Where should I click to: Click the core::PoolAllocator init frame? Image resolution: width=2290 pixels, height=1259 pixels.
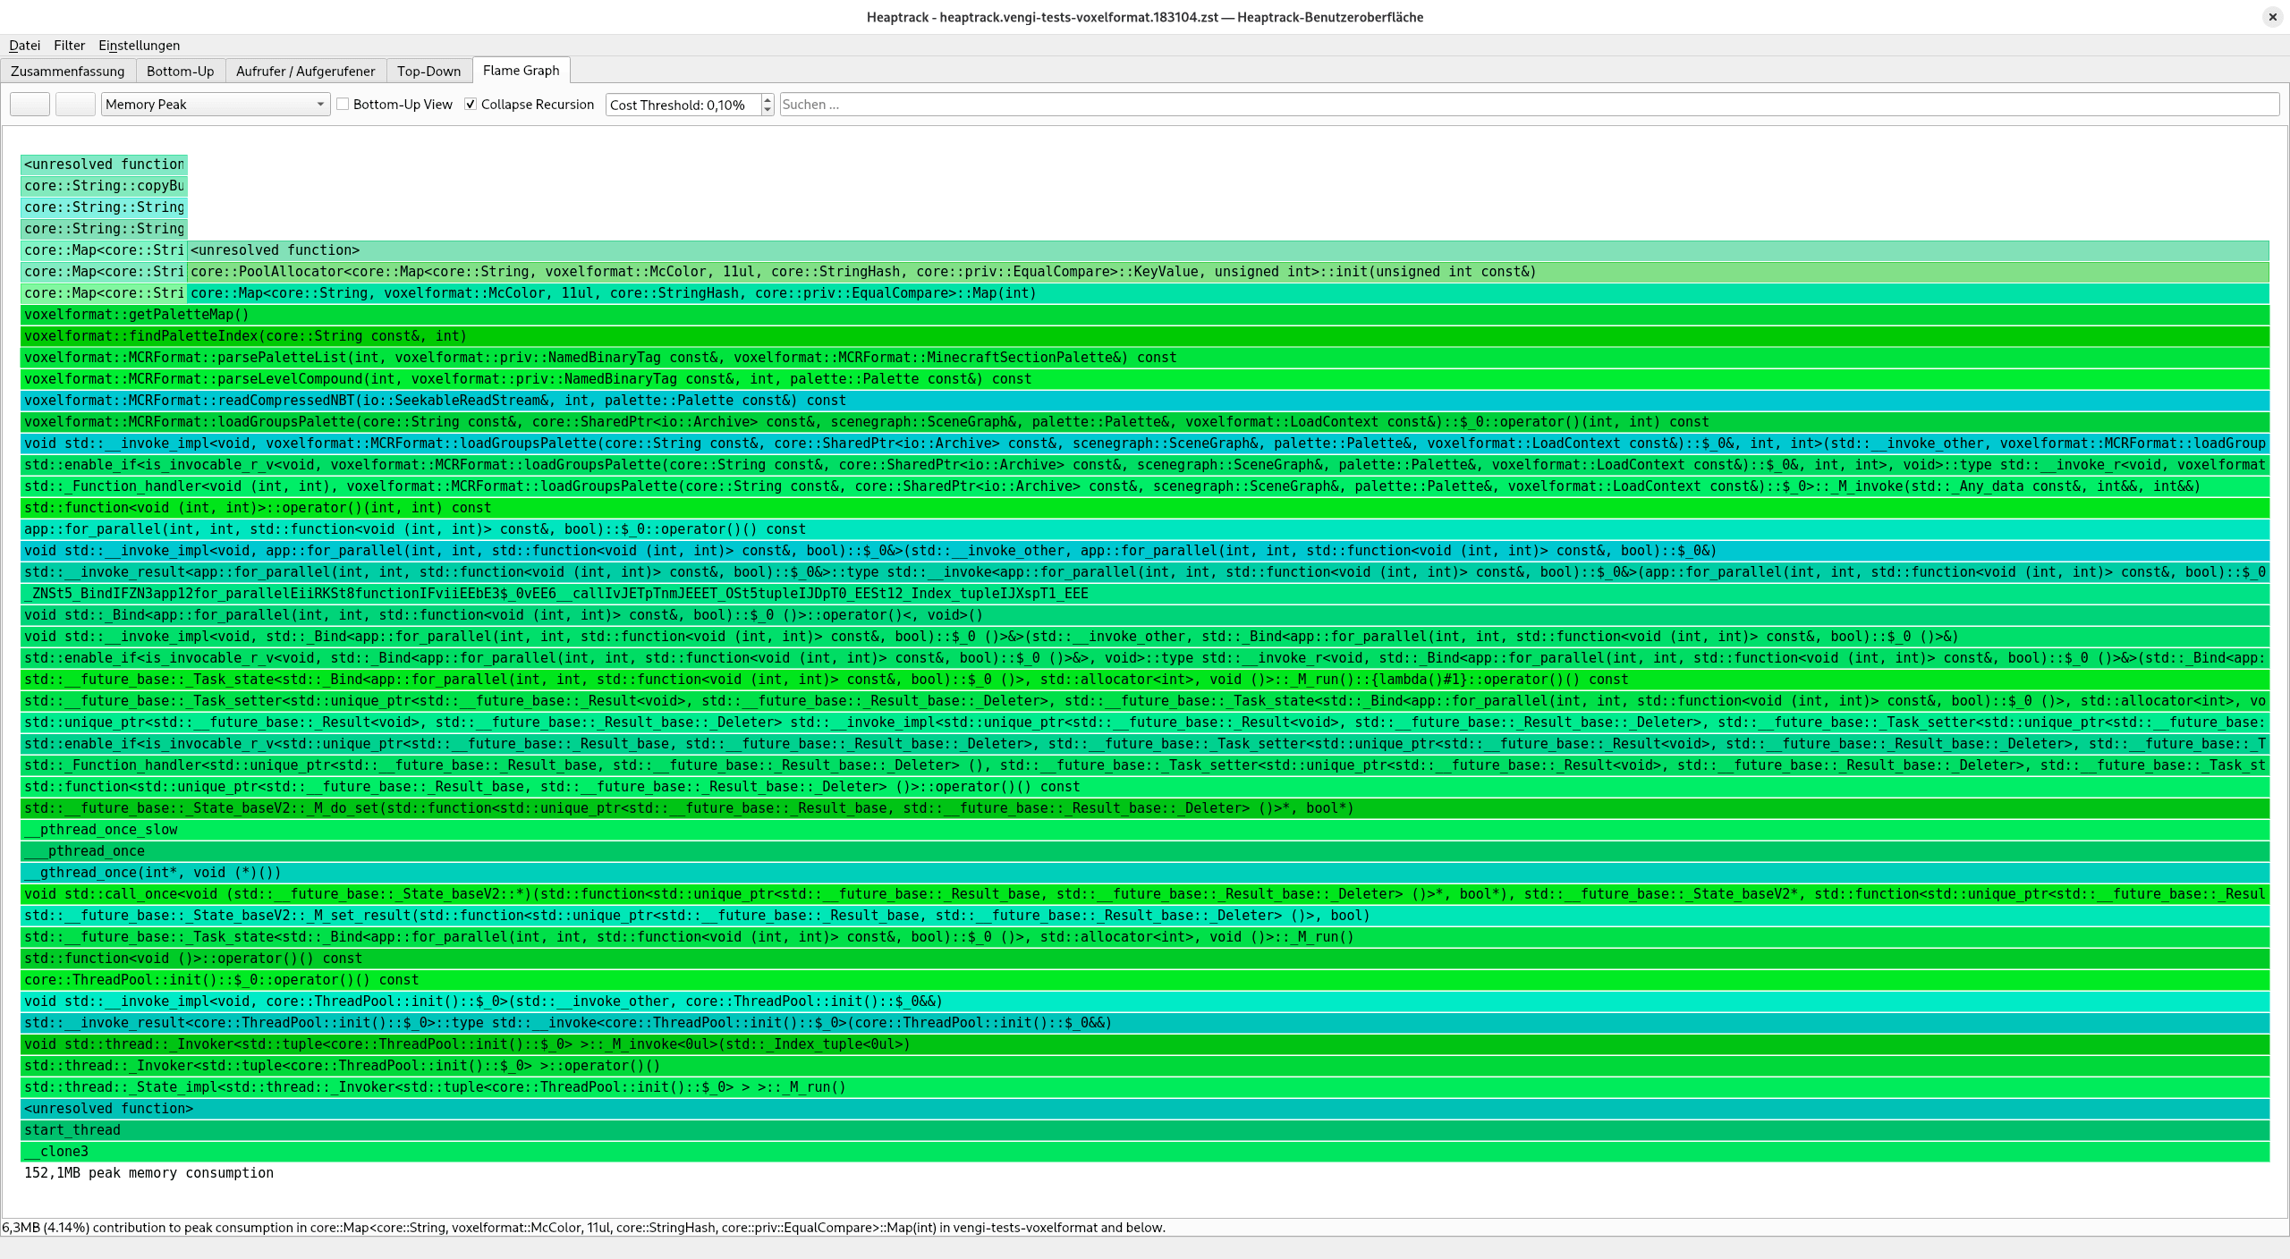pos(1227,272)
